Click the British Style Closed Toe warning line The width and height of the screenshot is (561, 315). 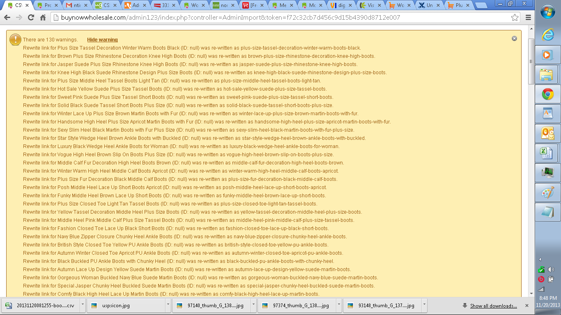[x=176, y=245]
